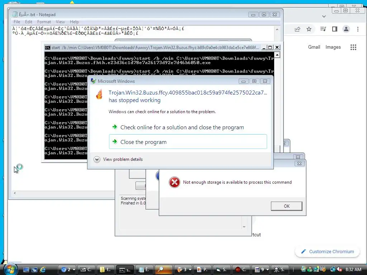This screenshot has height=275, width=367.
Task: Click the cmd window title icon
Action: click(48, 48)
